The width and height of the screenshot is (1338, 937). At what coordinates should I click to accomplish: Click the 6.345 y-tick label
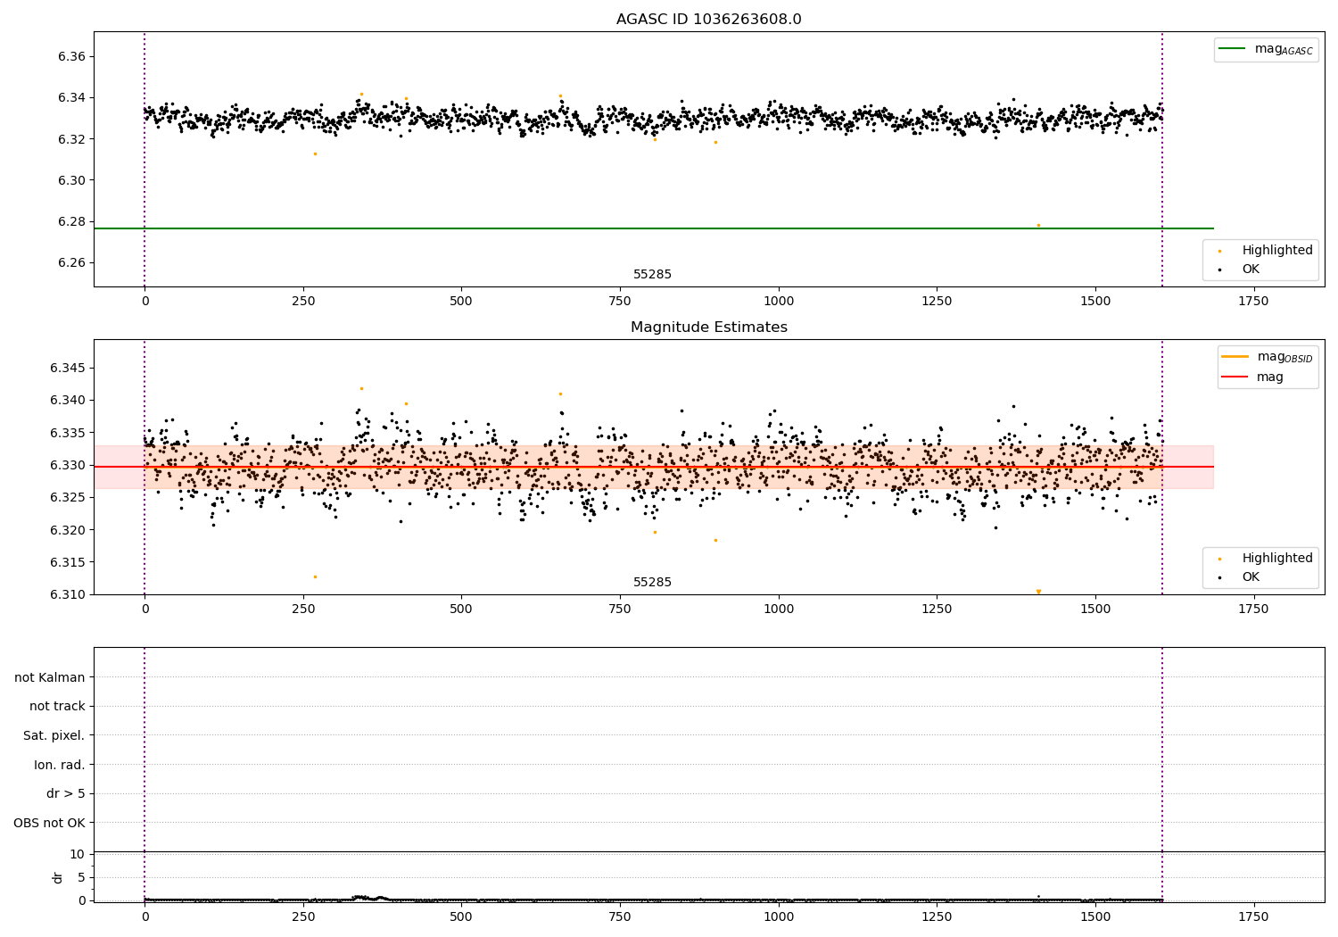click(x=68, y=368)
